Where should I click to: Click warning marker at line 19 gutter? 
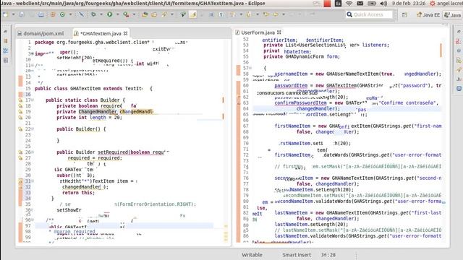point(20,112)
